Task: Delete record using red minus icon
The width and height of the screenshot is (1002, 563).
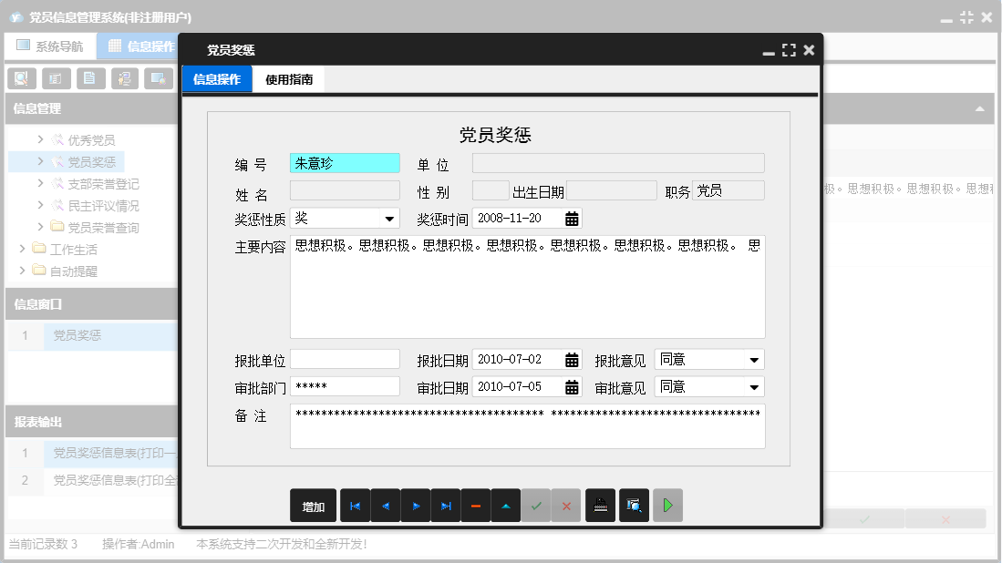Action: tap(476, 506)
